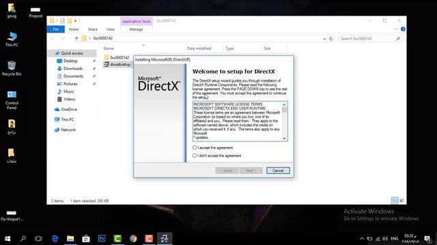Open Downloads in the navigation pane
Image resolution: width=437 pixels, height=245 pixels.
[73, 68]
